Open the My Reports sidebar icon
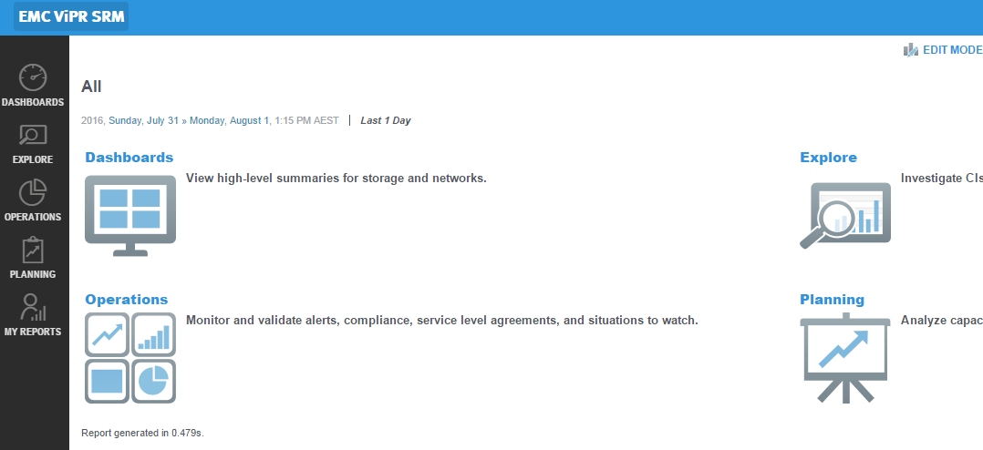Viewport: 983px width, 450px height. coord(33,308)
